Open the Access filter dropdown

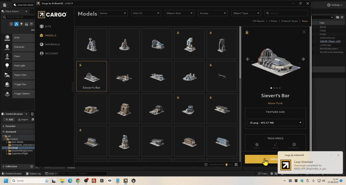point(213,13)
